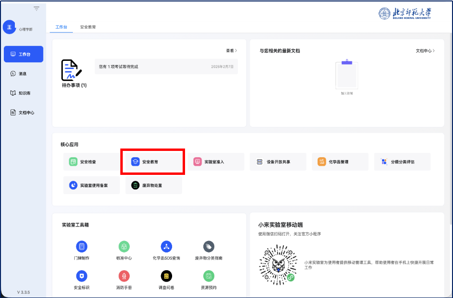Open the 实验室准入 application
The image size is (453, 298).
pos(215,162)
